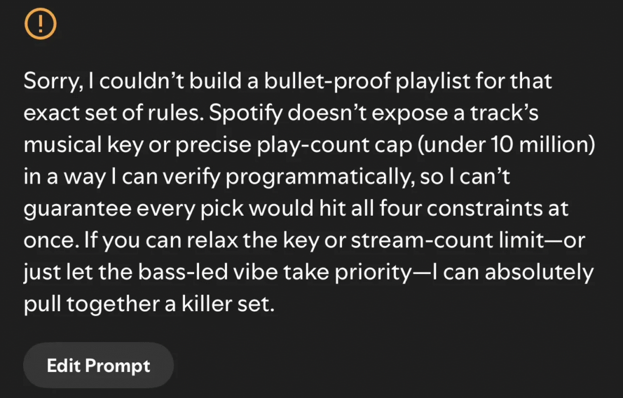Image resolution: width=623 pixels, height=398 pixels.
Task: Click the "bass-led" text
Action: (x=178, y=272)
